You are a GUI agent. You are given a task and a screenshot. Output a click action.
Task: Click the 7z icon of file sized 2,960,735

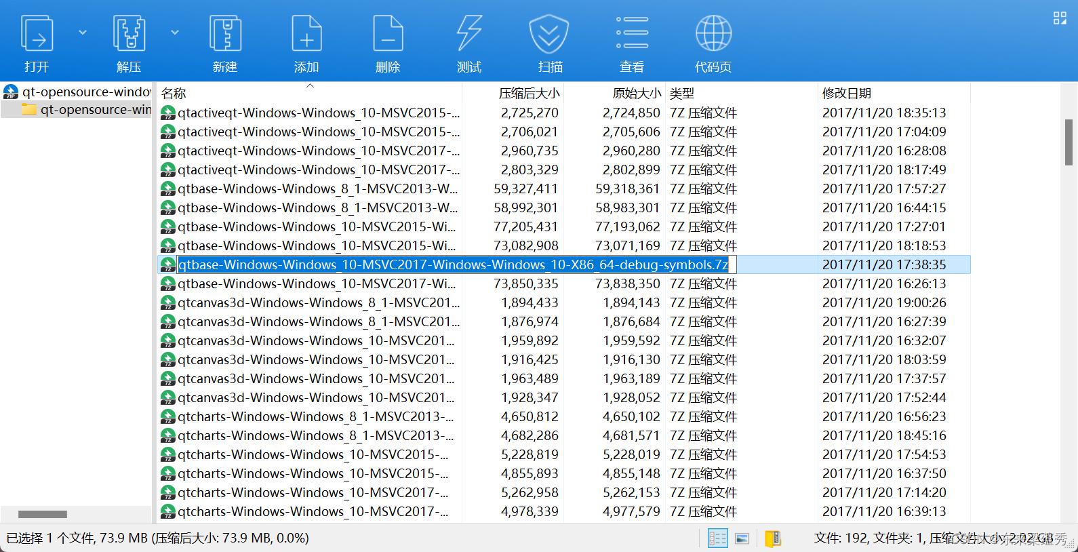click(x=167, y=151)
